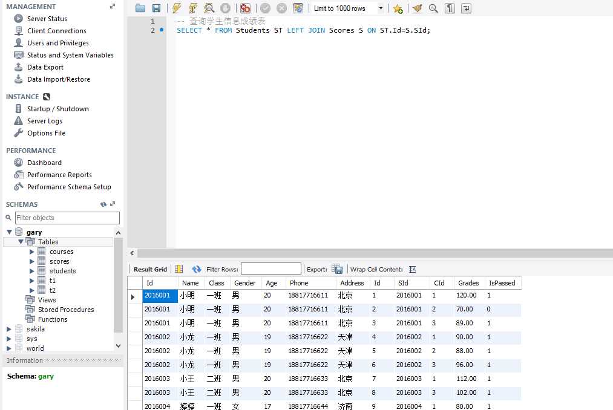Toggle invisible characters display icon
Screen dimensions: 613x410
pos(450,8)
